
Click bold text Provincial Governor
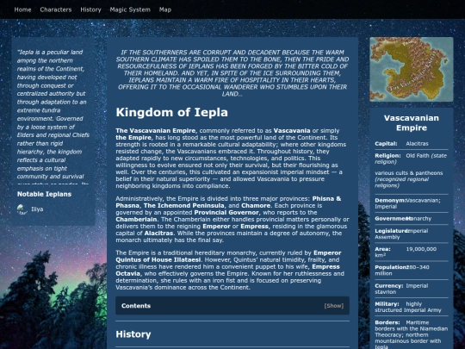pos(226,213)
